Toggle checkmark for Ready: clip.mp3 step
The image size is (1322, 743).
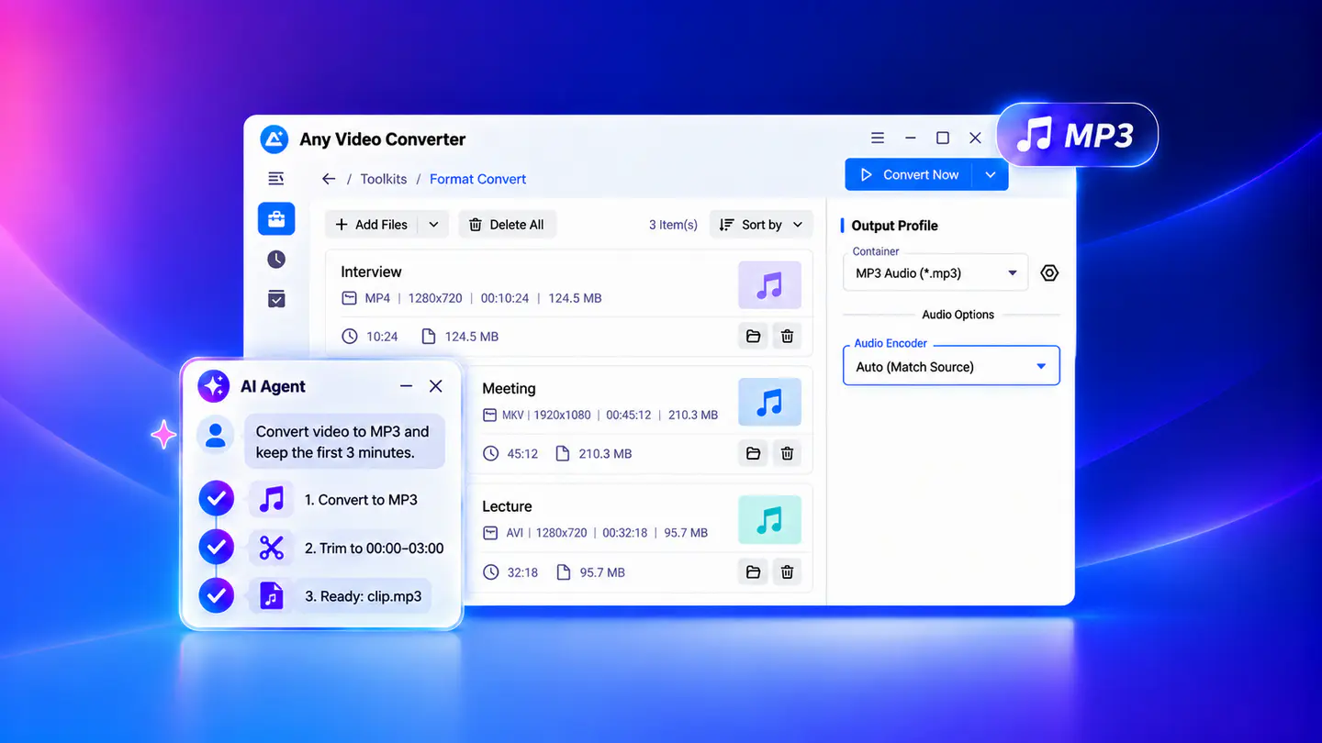217,595
